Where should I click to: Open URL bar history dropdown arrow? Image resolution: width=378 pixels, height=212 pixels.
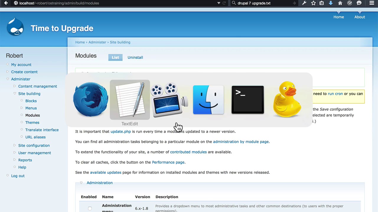tap(219, 3)
